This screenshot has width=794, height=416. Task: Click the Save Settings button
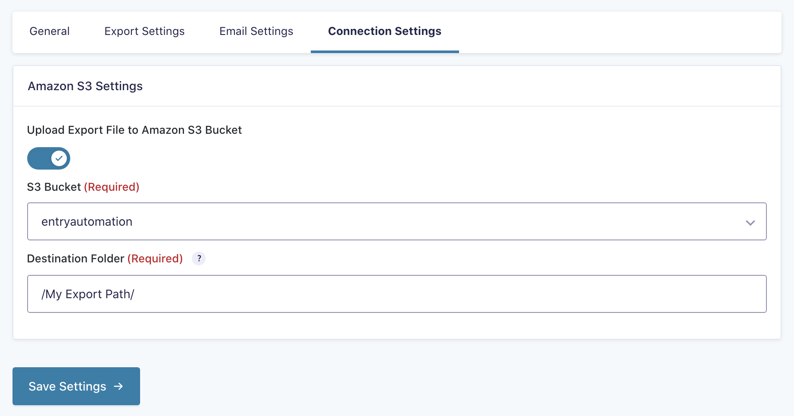(x=76, y=386)
